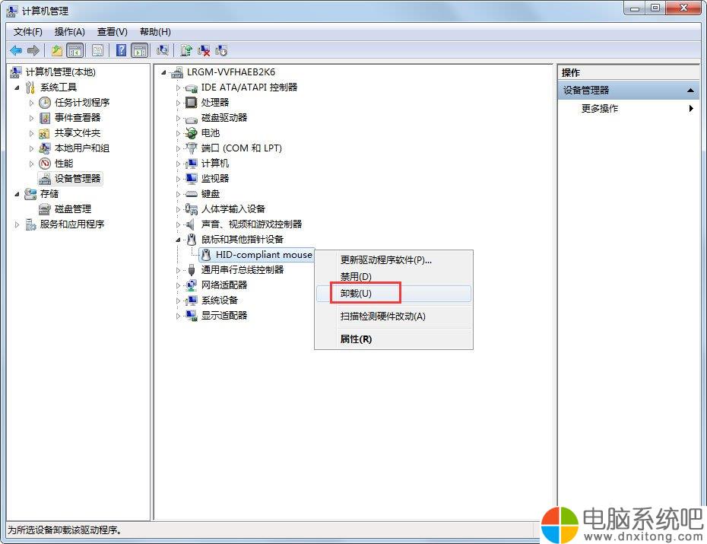Select the 电池 battery icon
This screenshot has height=544, width=707.
[191, 133]
